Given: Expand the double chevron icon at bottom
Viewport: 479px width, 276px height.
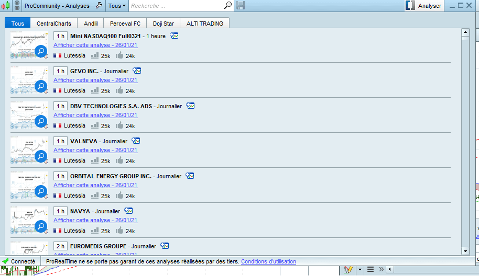Looking at the screenshot, I should pos(381,269).
